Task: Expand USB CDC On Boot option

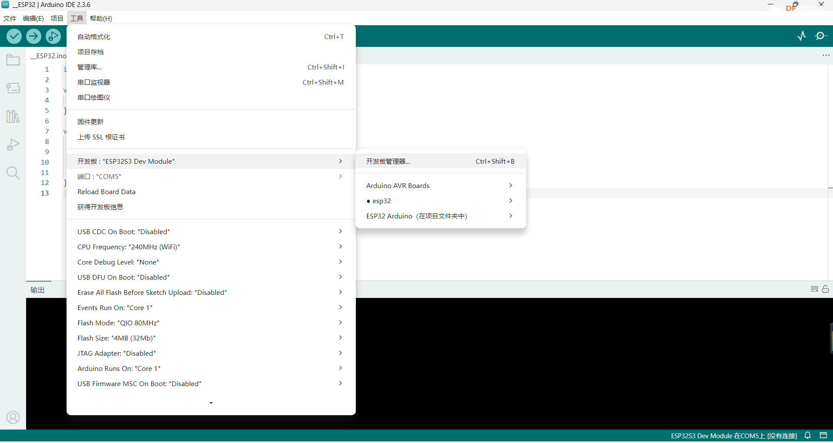Action: 211,232
